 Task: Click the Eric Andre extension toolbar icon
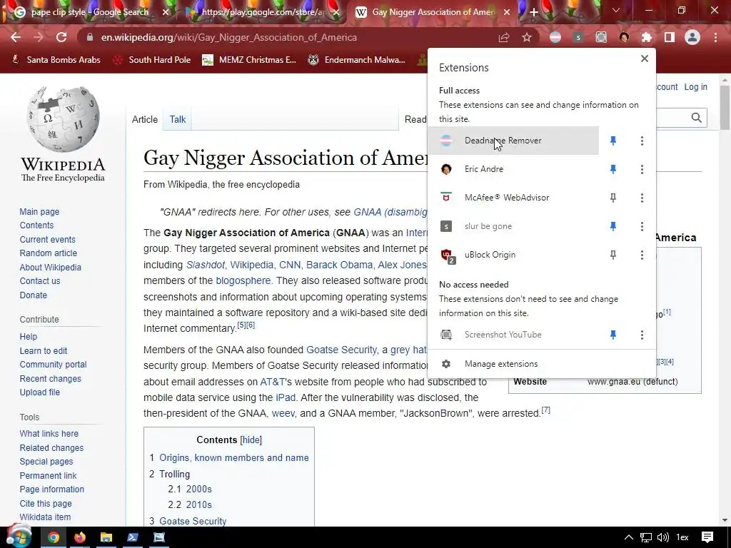[624, 37]
